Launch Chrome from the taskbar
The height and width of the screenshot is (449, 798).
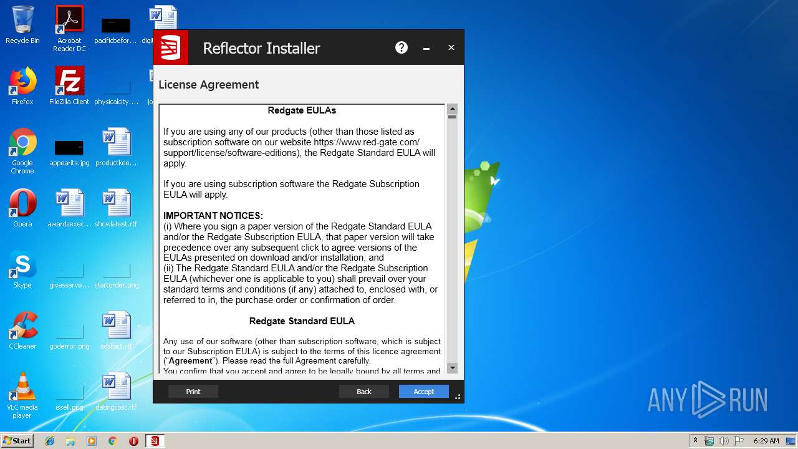[x=113, y=441]
